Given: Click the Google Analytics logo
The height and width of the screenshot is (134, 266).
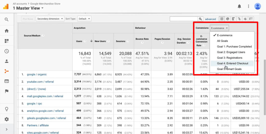Looking at the screenshot, I should [6, 7].
